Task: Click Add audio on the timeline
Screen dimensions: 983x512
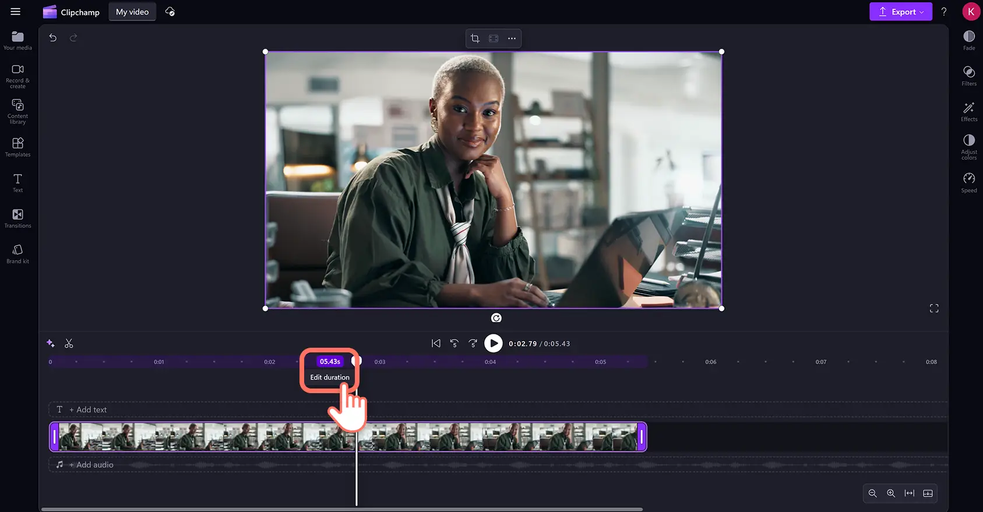Action: coord(91,465)
